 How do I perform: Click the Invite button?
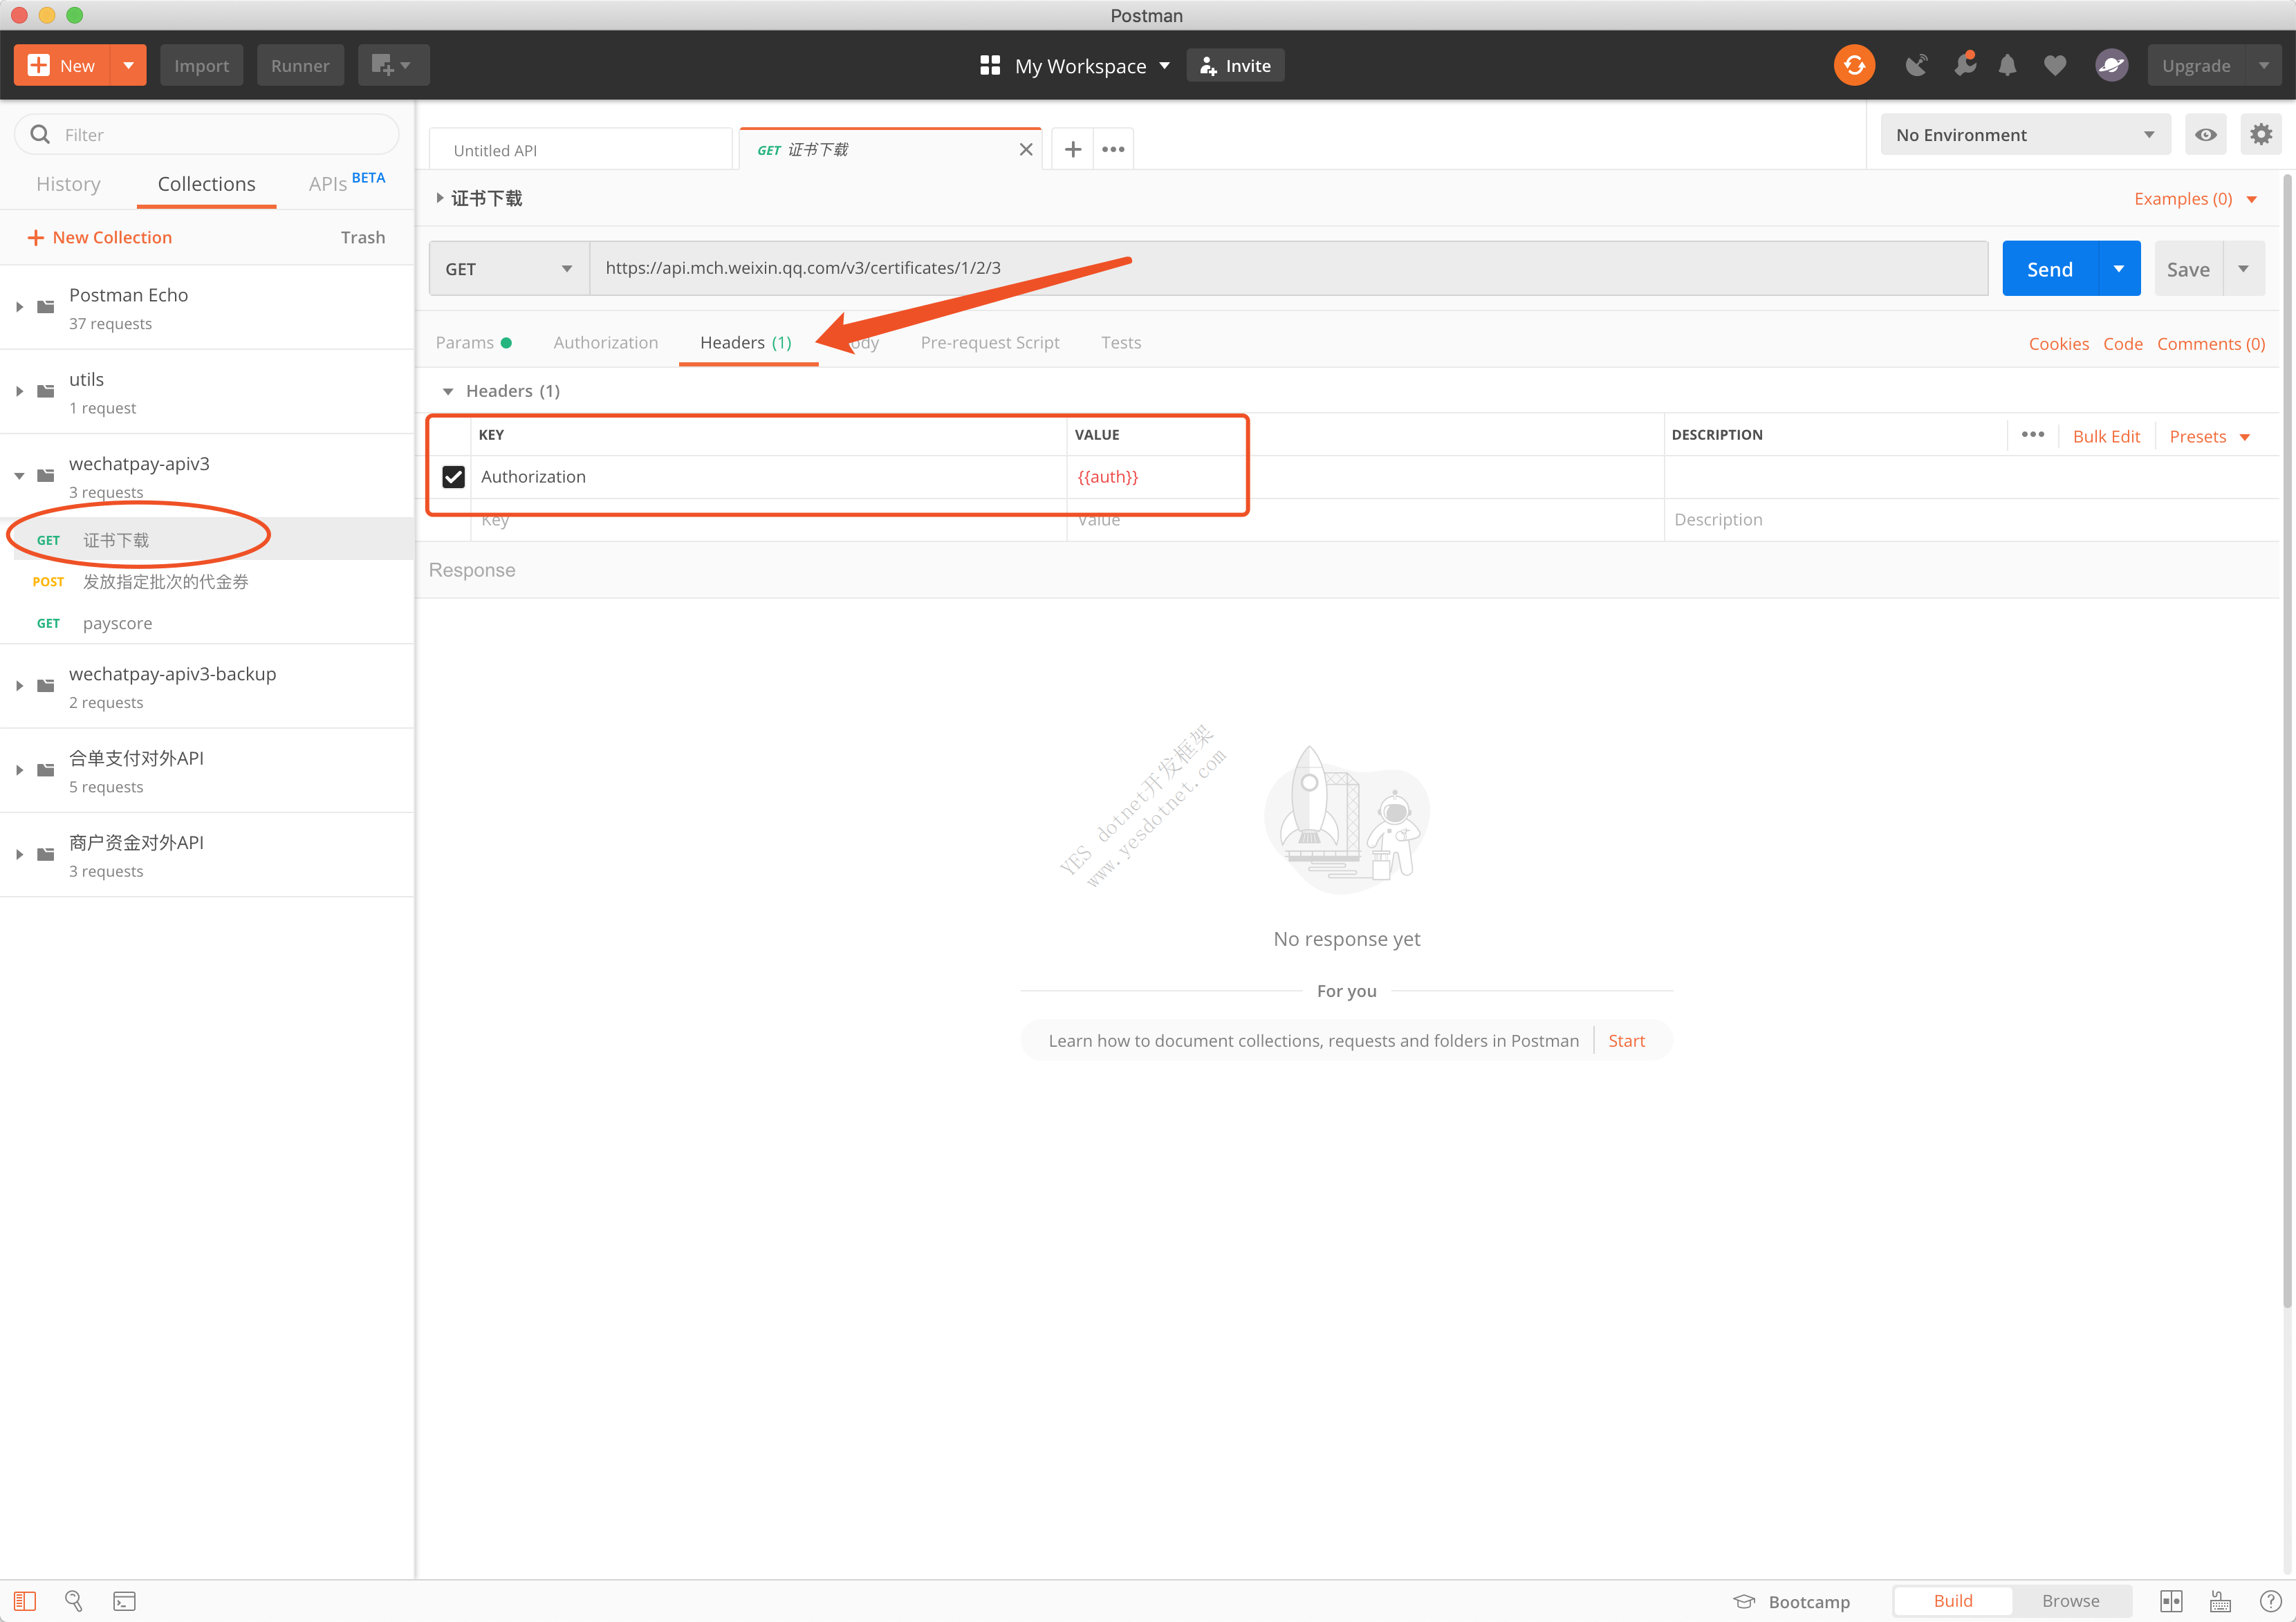[1235, 66]
